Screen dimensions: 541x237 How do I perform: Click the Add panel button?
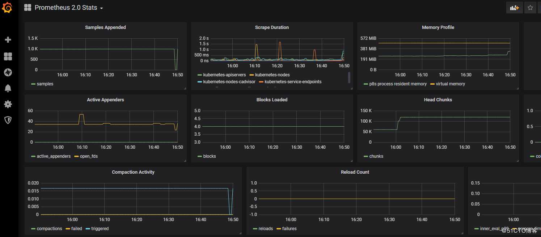514,8
